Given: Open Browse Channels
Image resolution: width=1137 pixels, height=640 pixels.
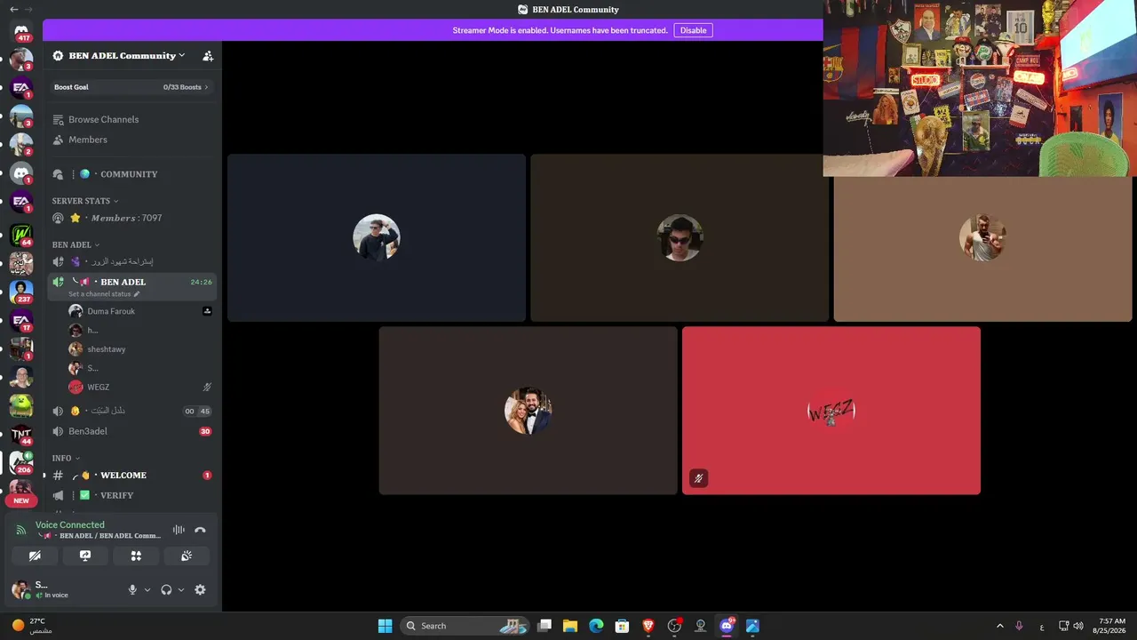Looking at the screenshot, I should tap(131, 119).
